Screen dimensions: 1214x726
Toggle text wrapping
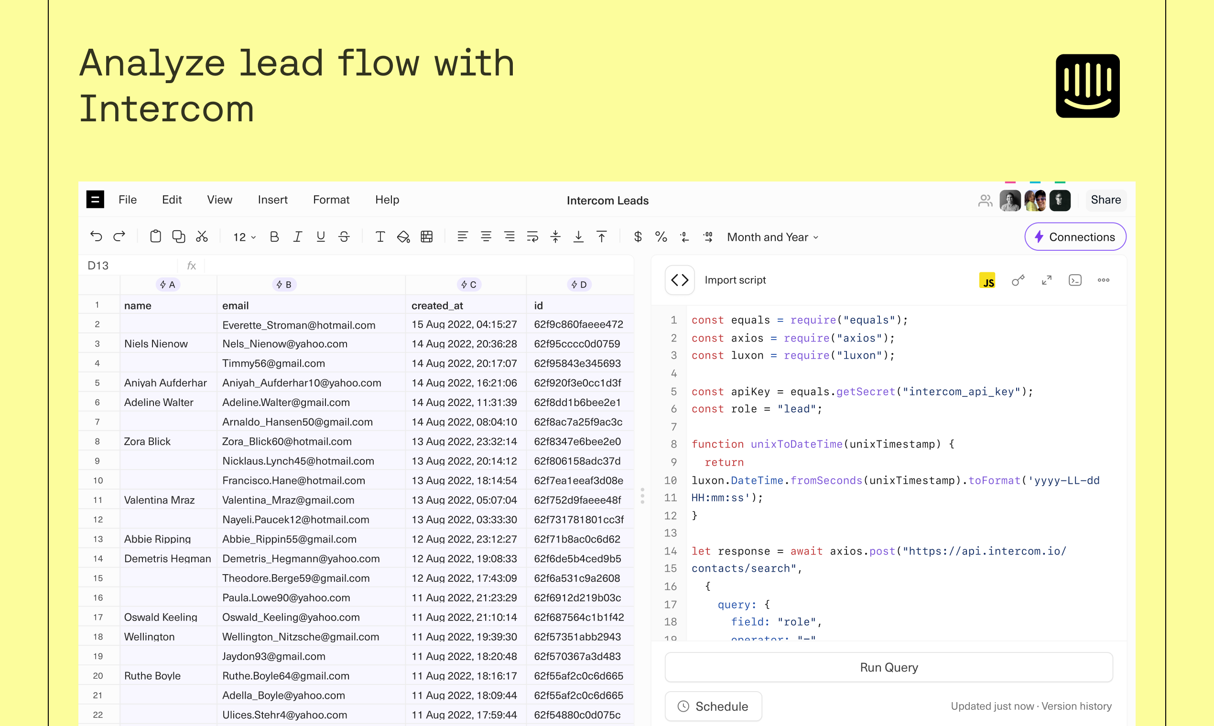pyautogui.click(x=532, y=237)
